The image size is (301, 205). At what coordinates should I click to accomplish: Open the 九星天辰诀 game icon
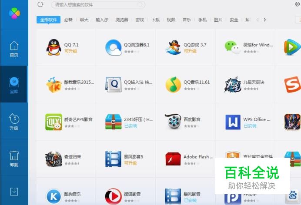233,85
